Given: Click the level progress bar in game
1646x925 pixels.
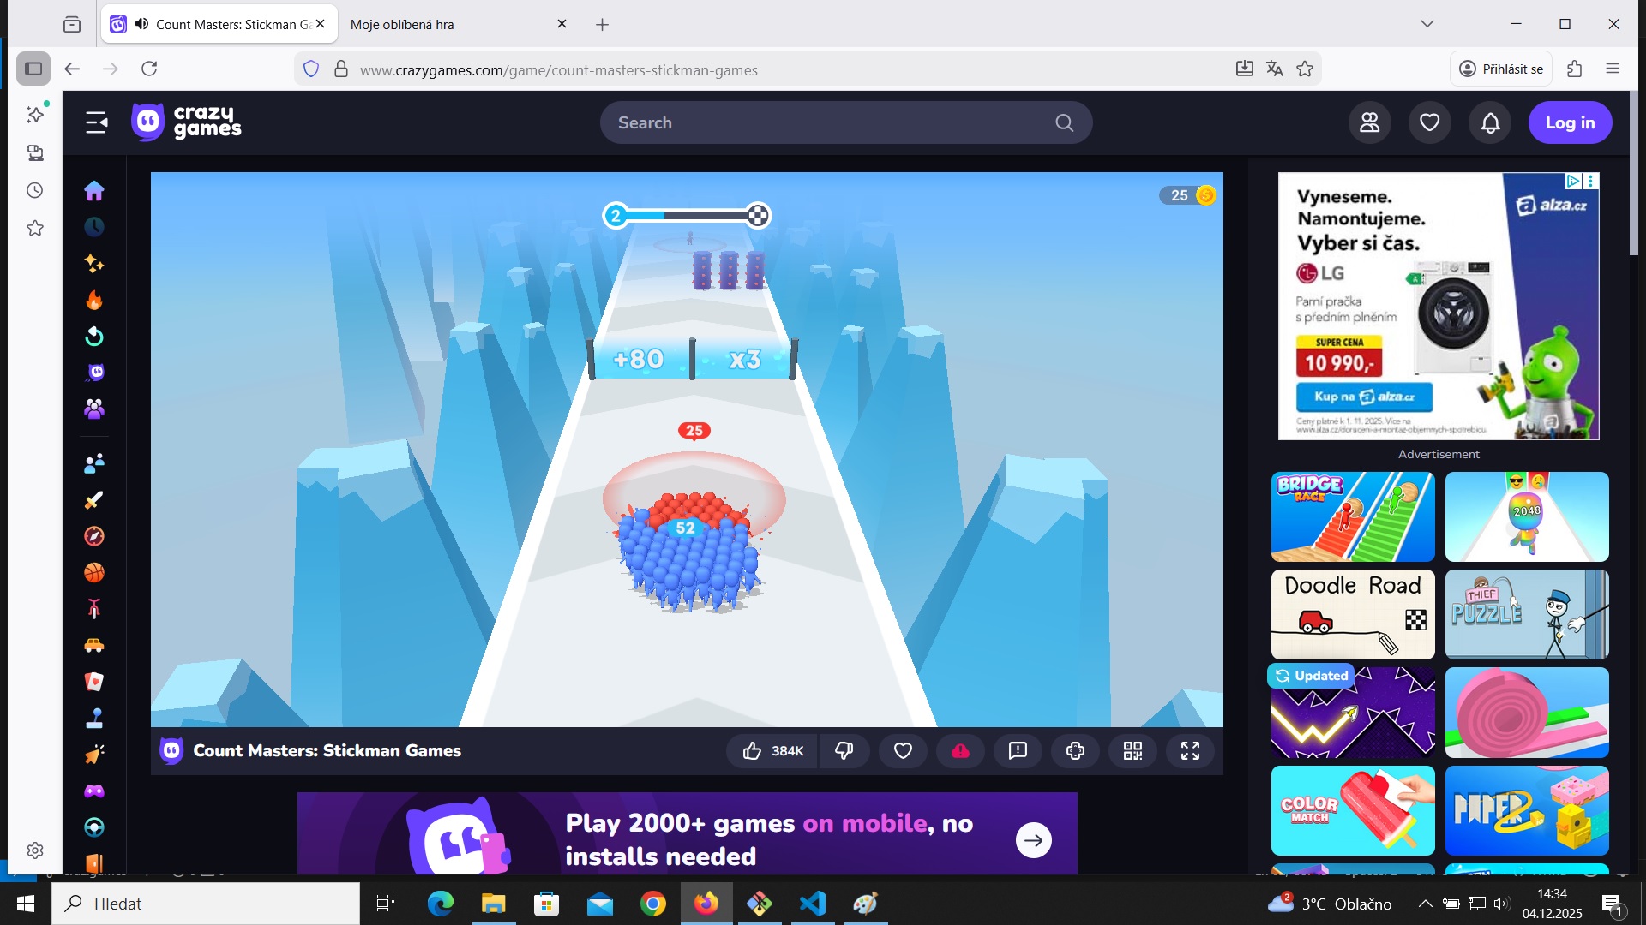Looking at the screenshot, I should 686,216.
